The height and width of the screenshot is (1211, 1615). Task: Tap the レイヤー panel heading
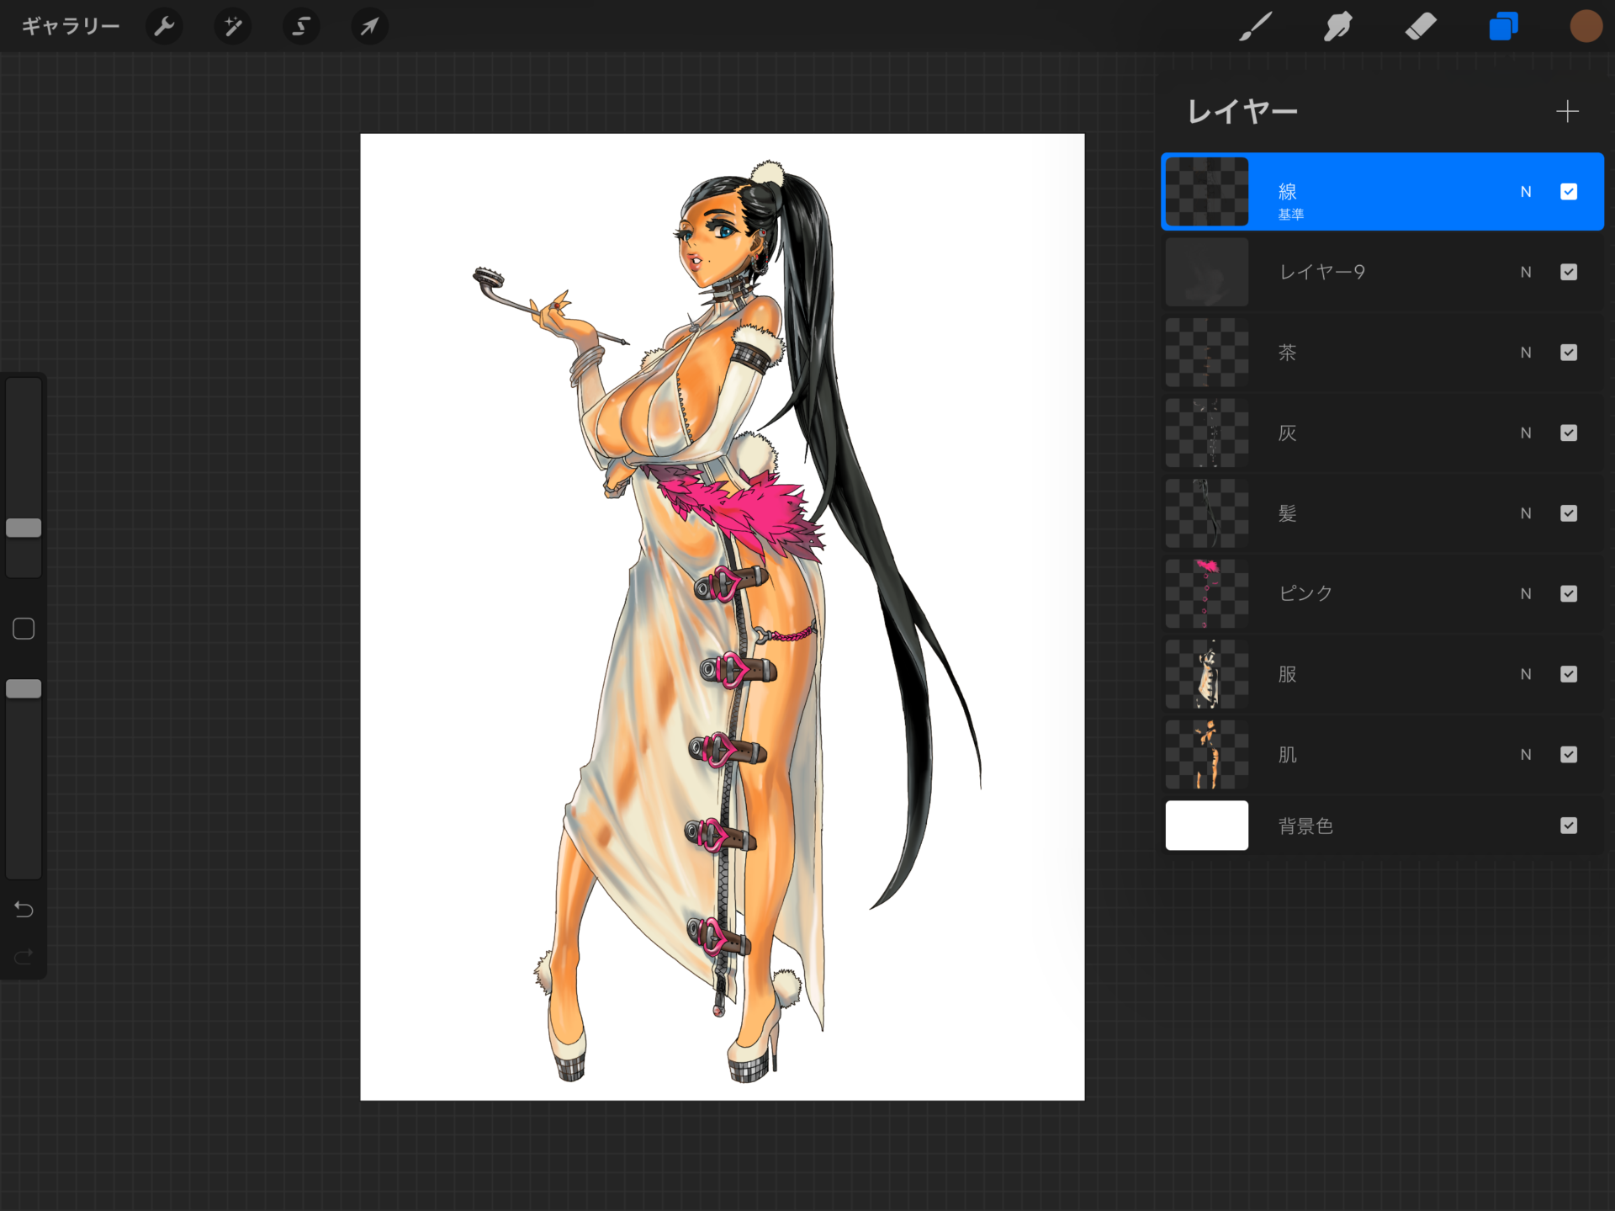1242,111
